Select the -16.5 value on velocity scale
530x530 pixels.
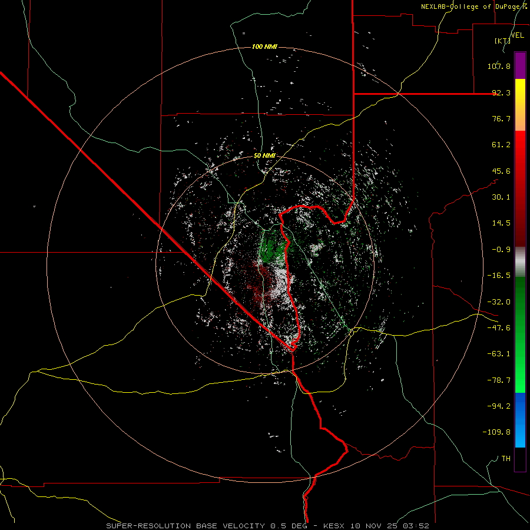(x=499, y=276)
